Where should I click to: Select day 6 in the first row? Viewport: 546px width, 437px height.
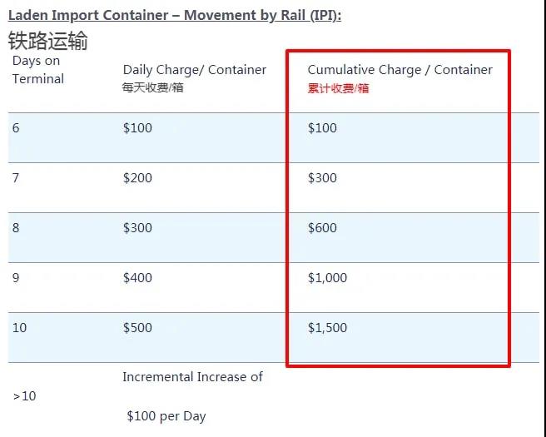pos(16,128)
